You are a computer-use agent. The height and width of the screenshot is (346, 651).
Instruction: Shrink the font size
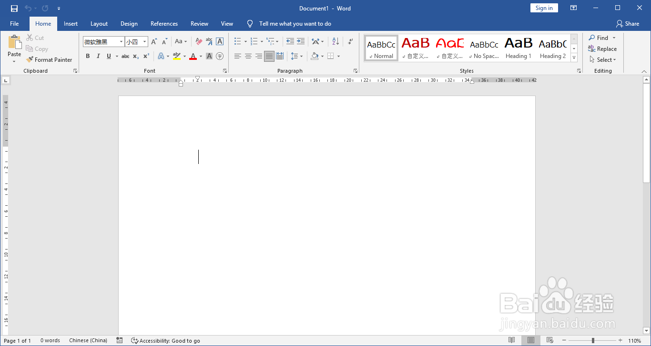coord(164,42)
